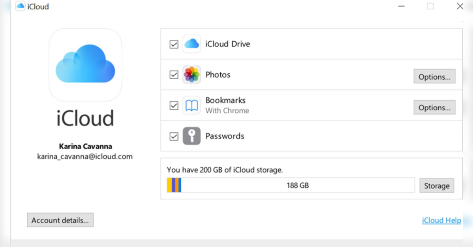Click the iCloud Drive cloud icon
473x247 pixels.
click(191, 44)
